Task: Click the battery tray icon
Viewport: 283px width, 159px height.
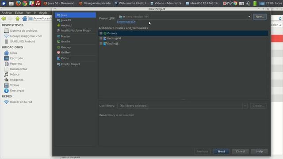Action: 255,3
